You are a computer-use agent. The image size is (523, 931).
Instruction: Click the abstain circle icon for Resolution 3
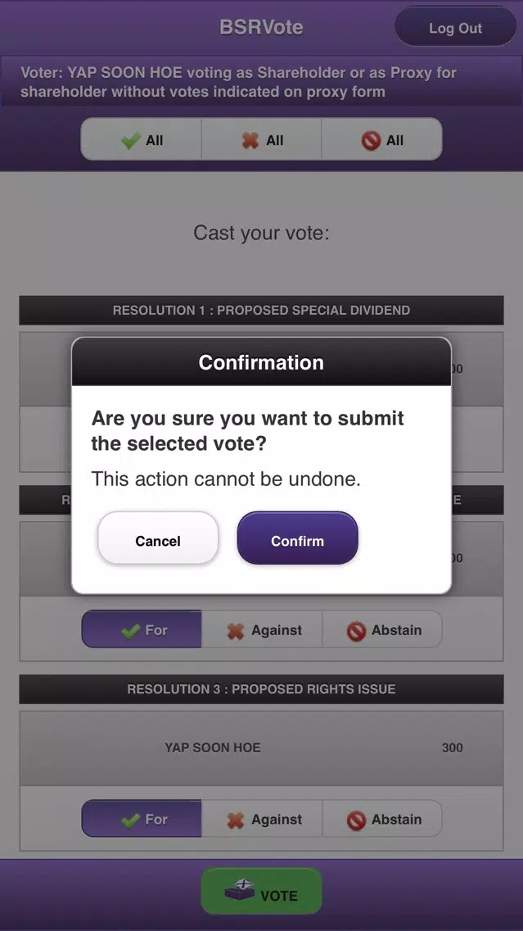[356, 820]
